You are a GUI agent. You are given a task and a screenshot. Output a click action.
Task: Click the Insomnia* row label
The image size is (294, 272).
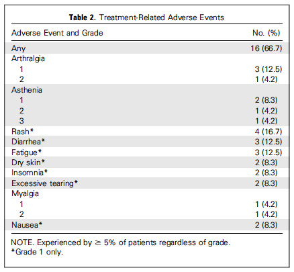pyautogui.click(x=30, y=173)
